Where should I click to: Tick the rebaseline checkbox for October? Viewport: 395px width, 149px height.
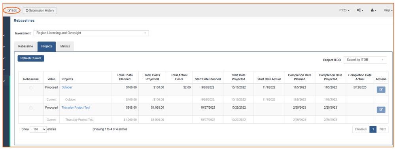[31, 88]
